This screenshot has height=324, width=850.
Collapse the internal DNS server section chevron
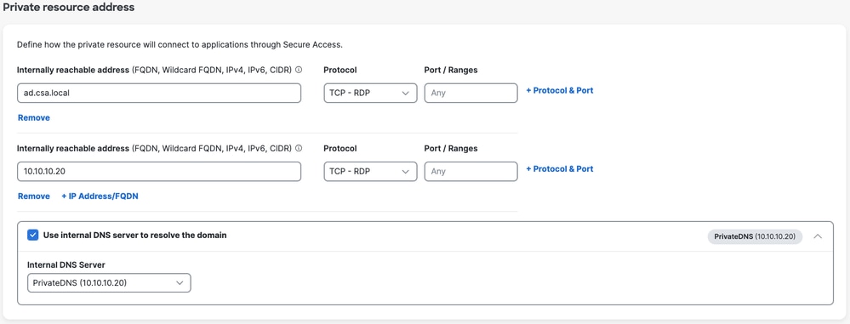[x=818, y=236]
